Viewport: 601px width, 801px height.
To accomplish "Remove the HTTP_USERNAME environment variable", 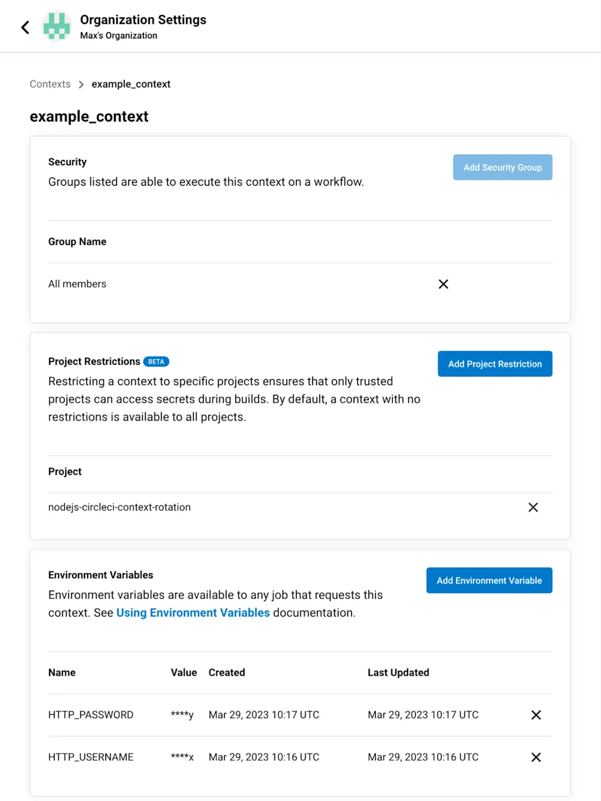I will (x=536, y=757).
